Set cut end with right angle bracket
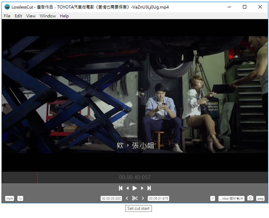Screen dimensions: 269x218 [x=143, y=198]
